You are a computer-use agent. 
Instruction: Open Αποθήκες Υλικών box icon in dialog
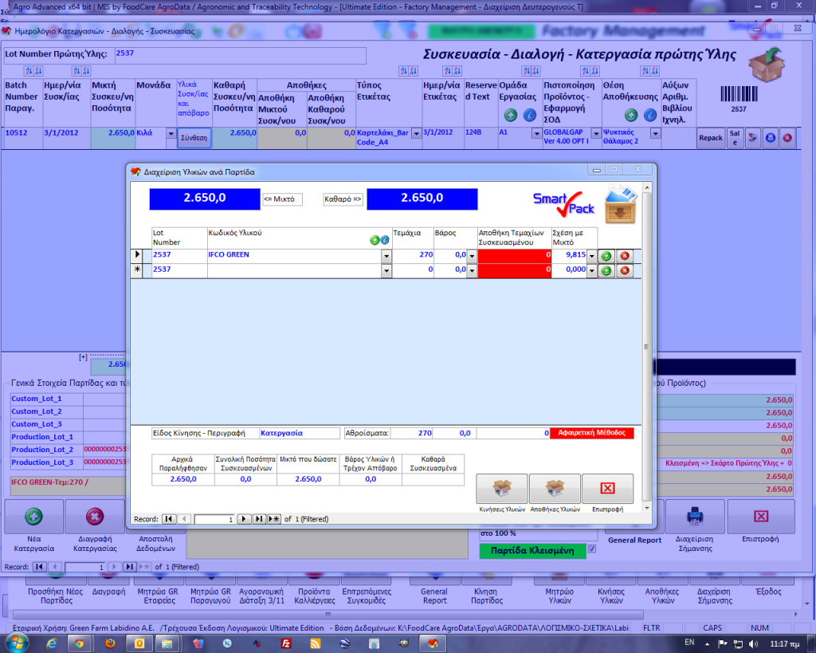point(555,489)
